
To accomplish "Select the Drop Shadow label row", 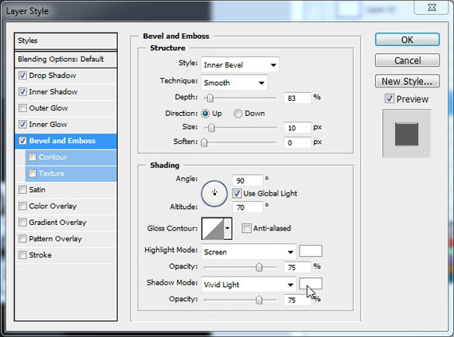I will (66, 76).
